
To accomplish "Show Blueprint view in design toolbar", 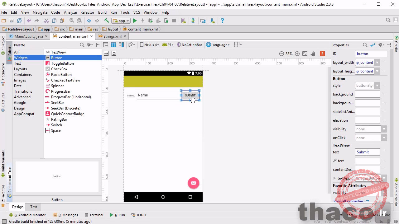I will click(x=113, y=45).
